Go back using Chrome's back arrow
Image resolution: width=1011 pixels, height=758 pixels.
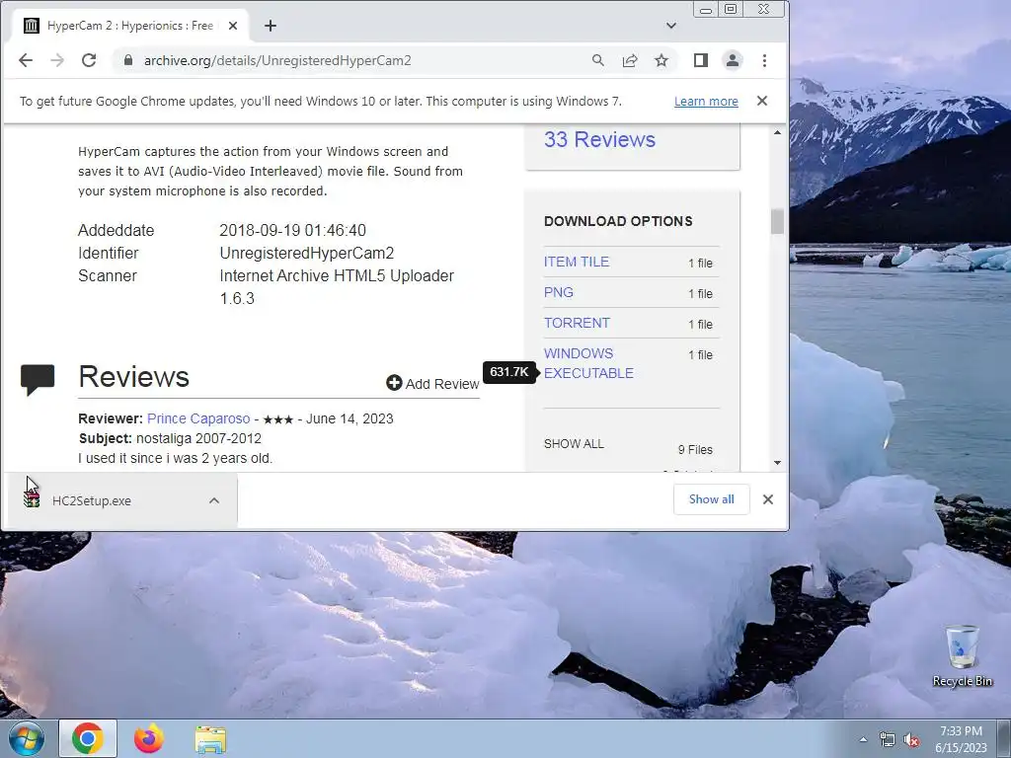(x=26, y=60)
